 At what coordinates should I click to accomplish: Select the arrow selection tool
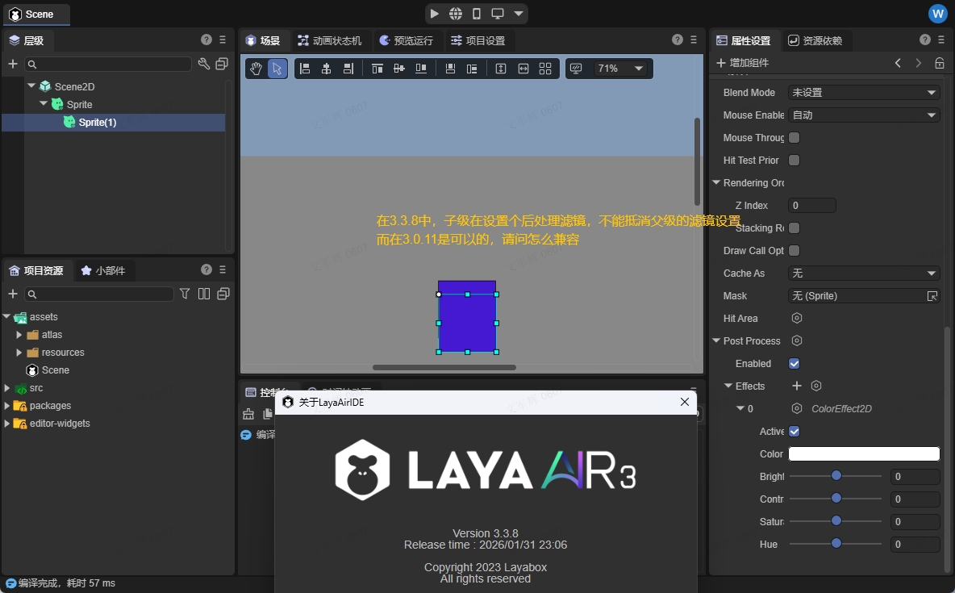tap(277, 69)
